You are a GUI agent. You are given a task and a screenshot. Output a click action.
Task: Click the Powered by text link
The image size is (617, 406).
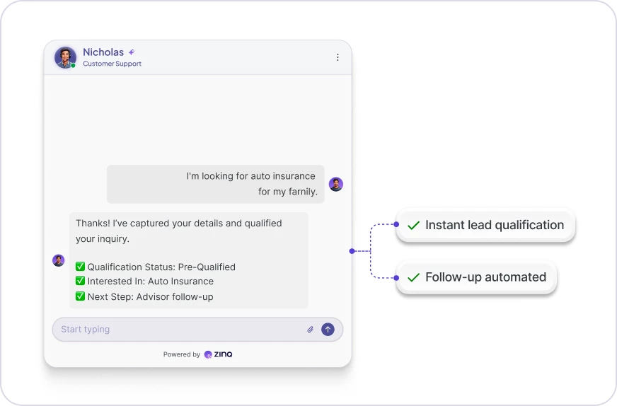click(x=182, y=354)
